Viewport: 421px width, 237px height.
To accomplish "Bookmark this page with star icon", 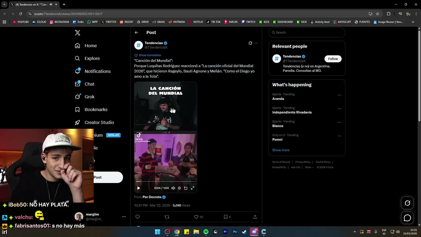I will pyautogui.click(x=378, y=14).
